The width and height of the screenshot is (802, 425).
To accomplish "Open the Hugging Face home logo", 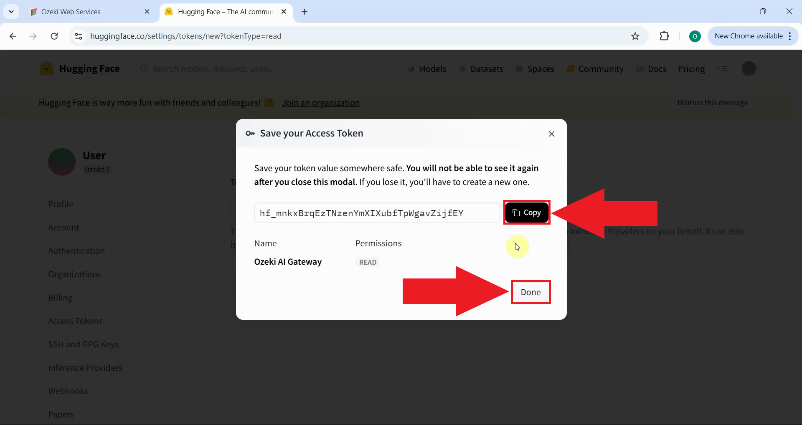I will [x=46, y=68].
